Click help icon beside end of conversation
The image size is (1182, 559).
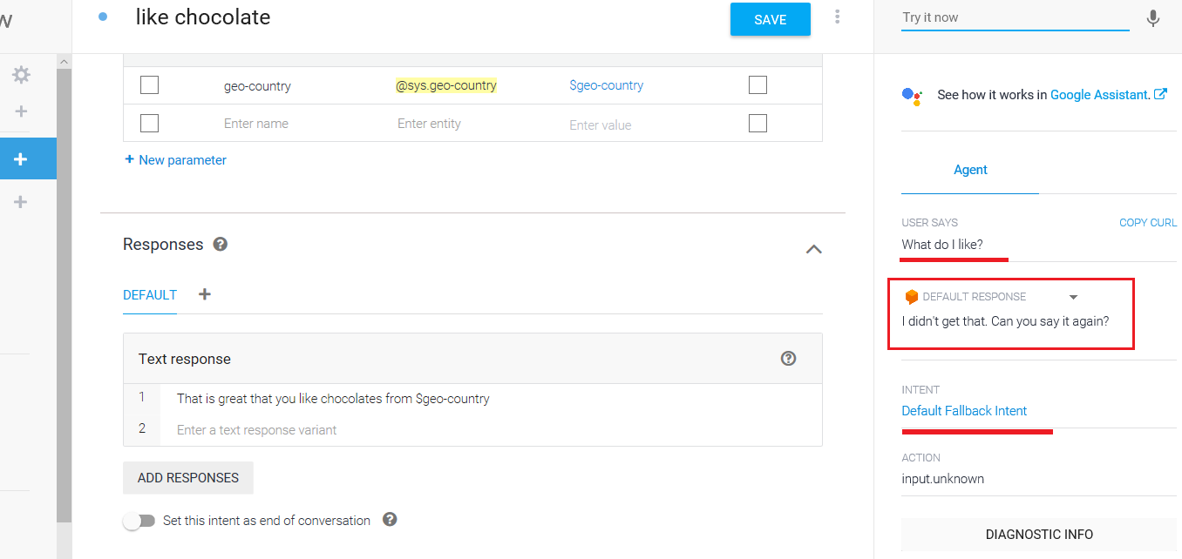(391, 520)
